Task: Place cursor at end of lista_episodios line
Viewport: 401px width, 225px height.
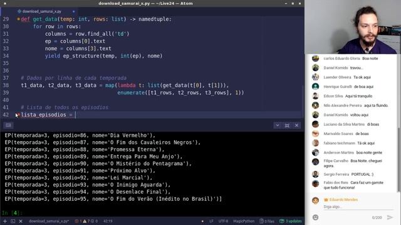Action: tap(75, 115)
